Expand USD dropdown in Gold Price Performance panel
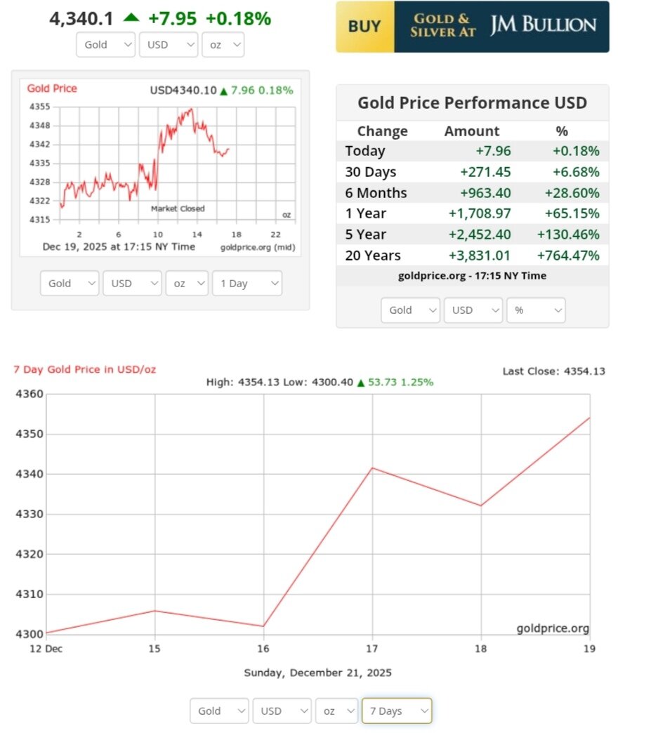The image size is (658, 733). [473, 310]
